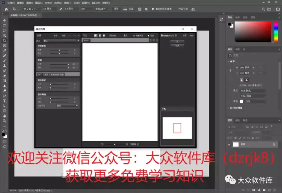Click landscape orientation button in Properties
282x193 pixels.
[247, 80]
